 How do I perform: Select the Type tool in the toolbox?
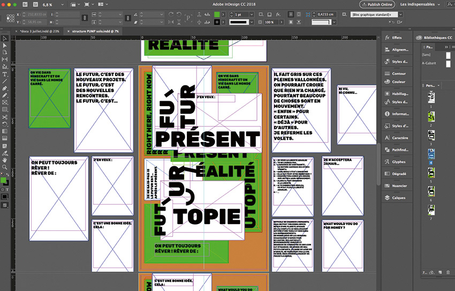(5, 73)
